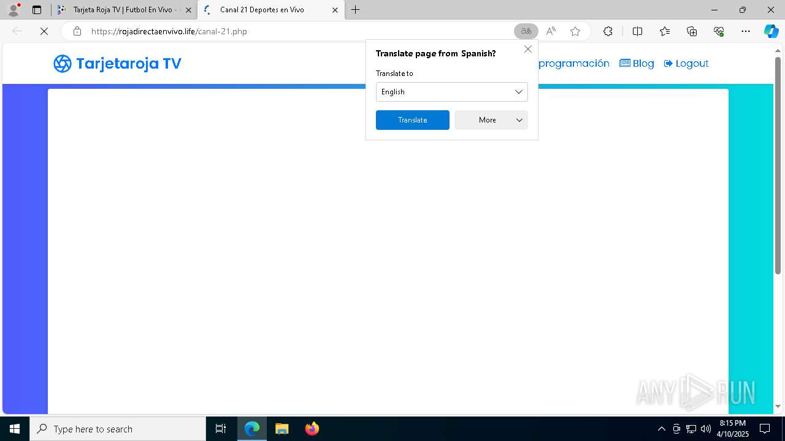Open the notification center icon
Screen dimensions: 785x441
pos(765,429)
